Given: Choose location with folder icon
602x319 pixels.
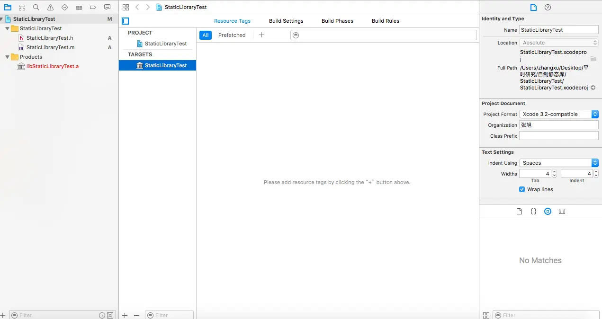Looking at the screenshot, I should point(593,59).
